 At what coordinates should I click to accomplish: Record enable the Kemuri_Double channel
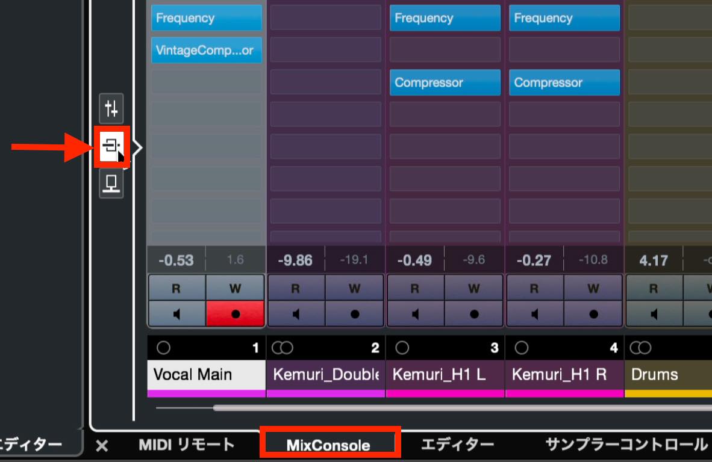[x=355, y=314]
